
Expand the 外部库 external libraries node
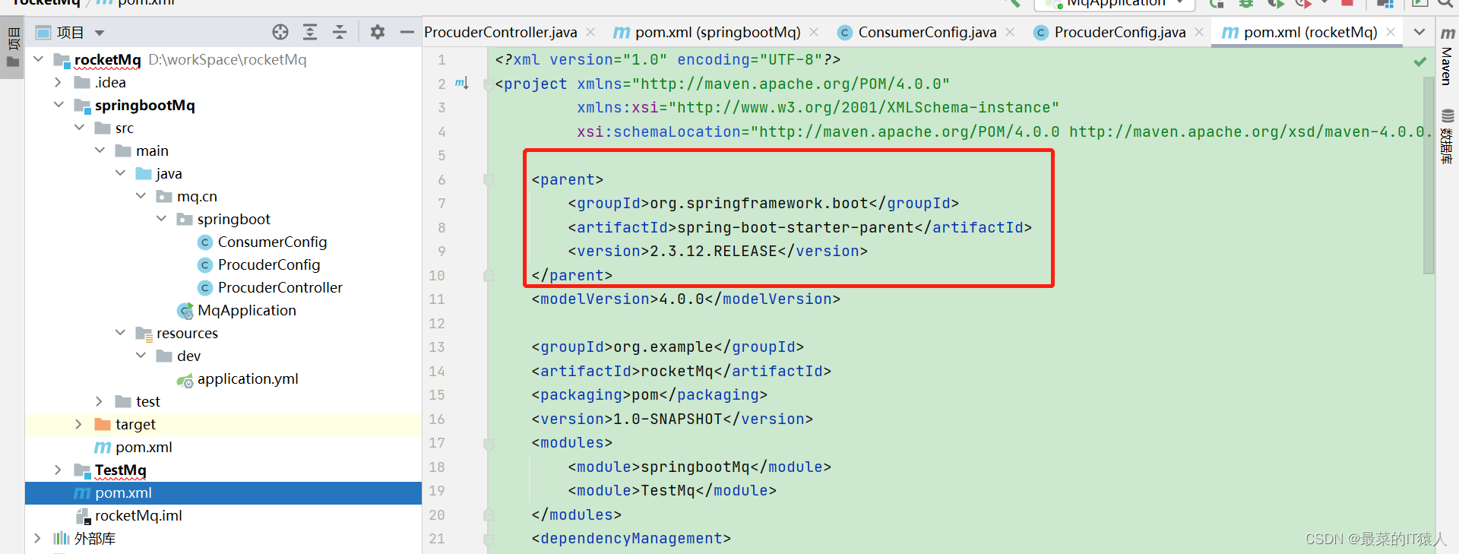point(38,538)
